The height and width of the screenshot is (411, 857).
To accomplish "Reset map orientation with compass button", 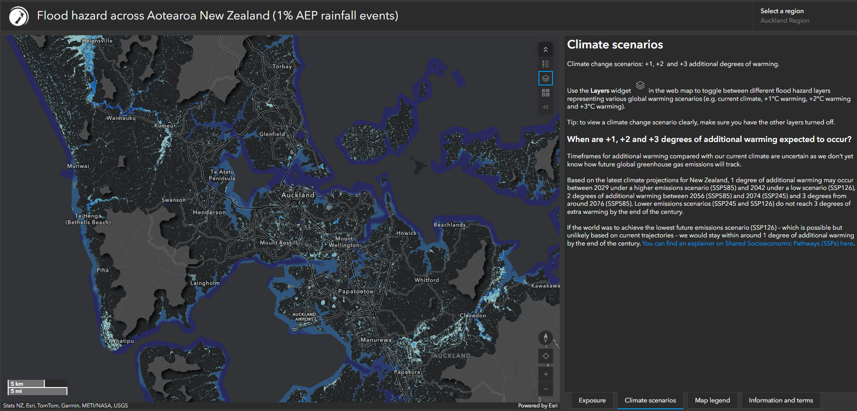I will coord(545,338).
